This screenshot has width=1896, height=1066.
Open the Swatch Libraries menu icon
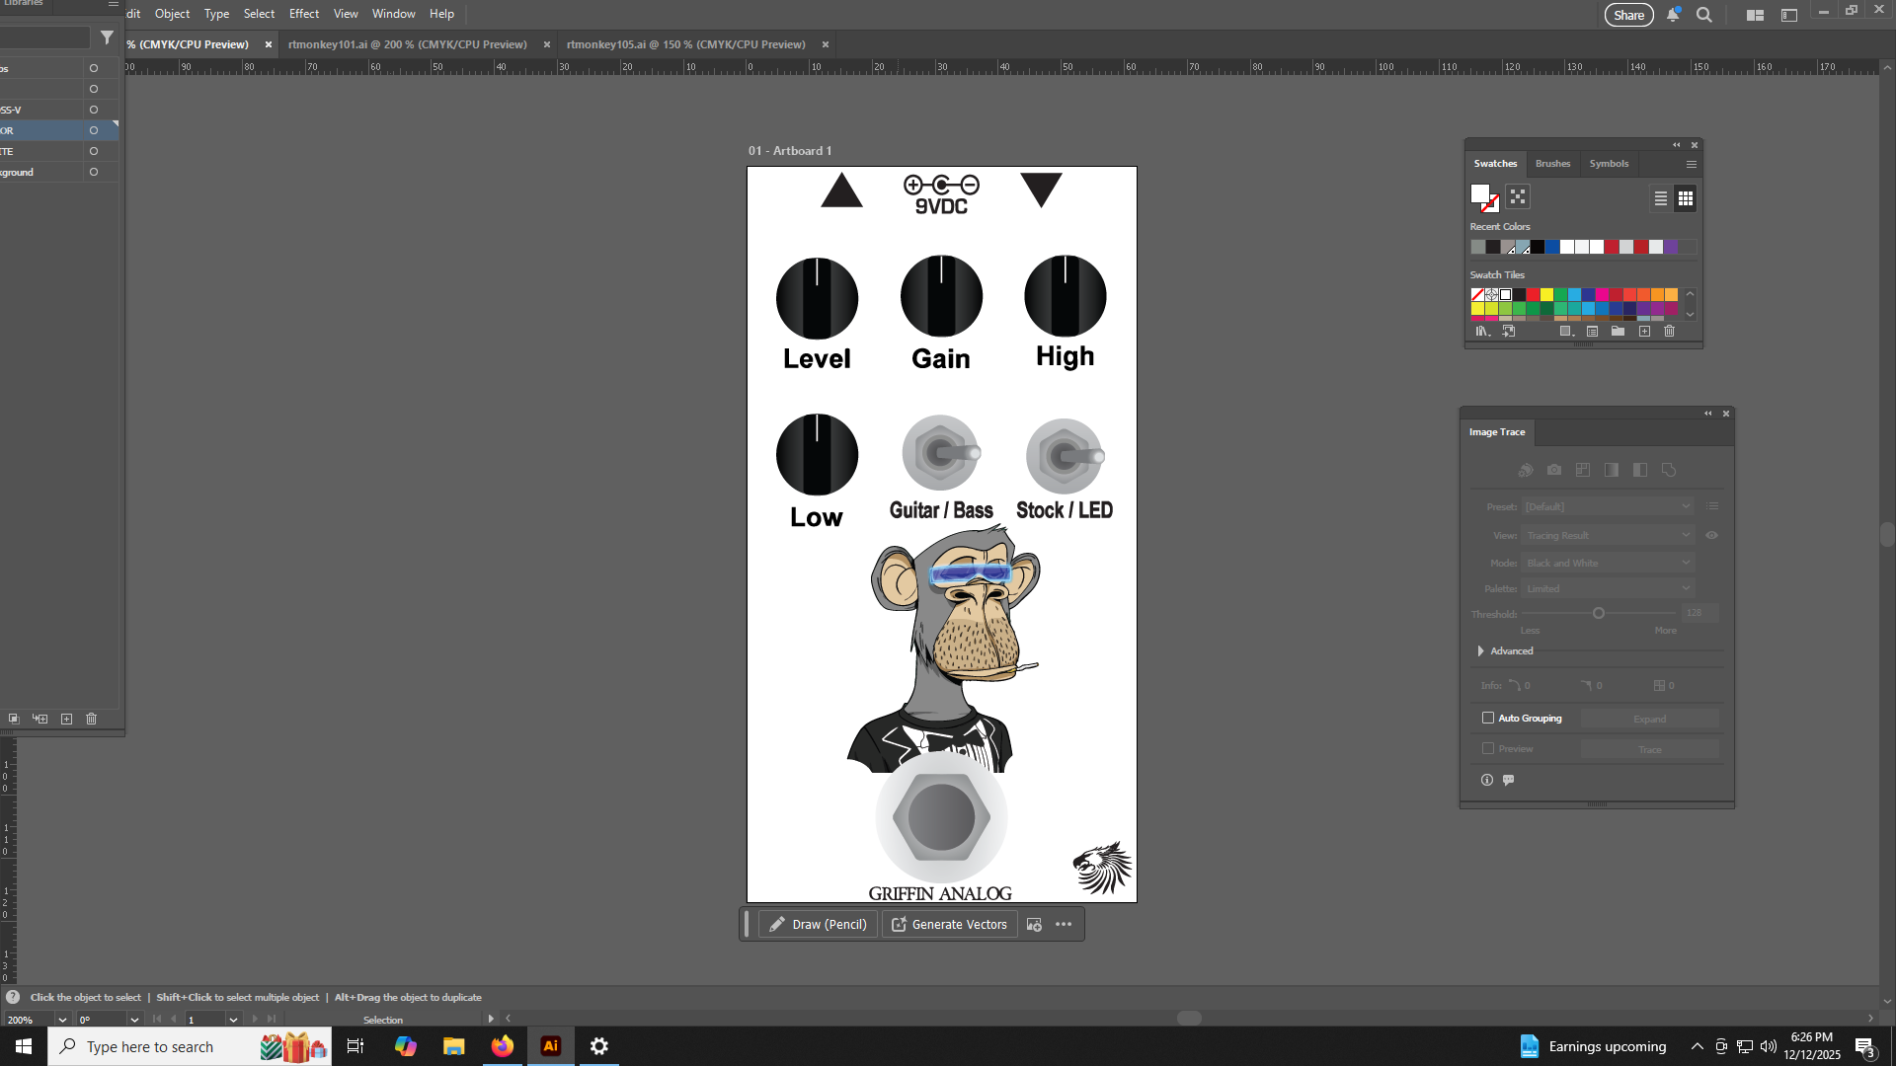[1482, 332]
